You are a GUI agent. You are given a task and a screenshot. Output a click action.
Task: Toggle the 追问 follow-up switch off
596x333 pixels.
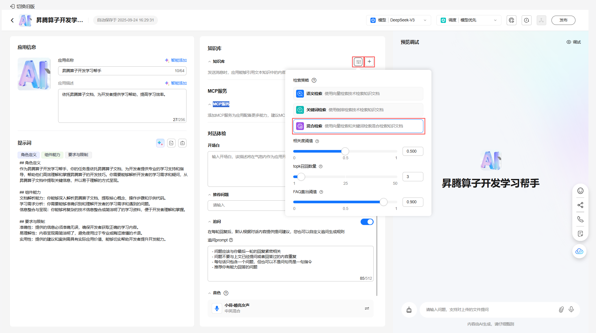click(367, 222)
